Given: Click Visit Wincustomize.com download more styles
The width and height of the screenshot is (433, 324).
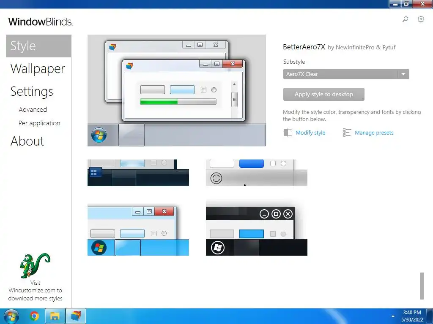Looking at the screenshot, I should 35,291.
